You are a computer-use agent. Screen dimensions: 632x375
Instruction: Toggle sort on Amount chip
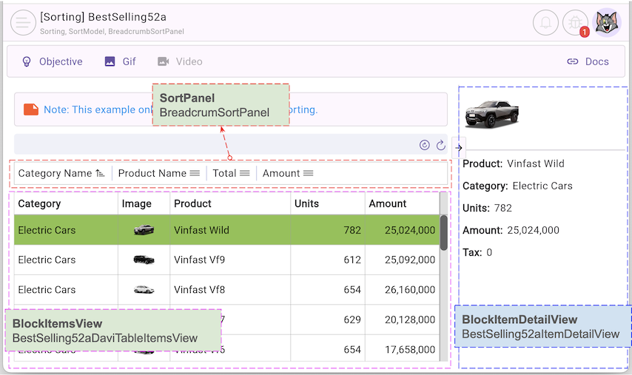[x=287, y=173]
